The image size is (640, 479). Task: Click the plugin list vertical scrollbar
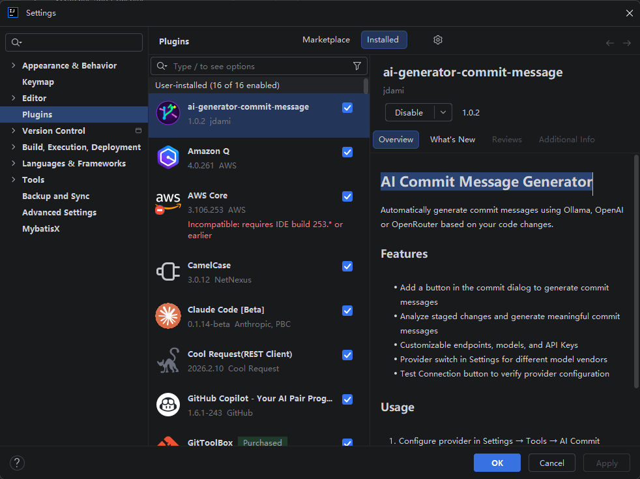point(366,86)
